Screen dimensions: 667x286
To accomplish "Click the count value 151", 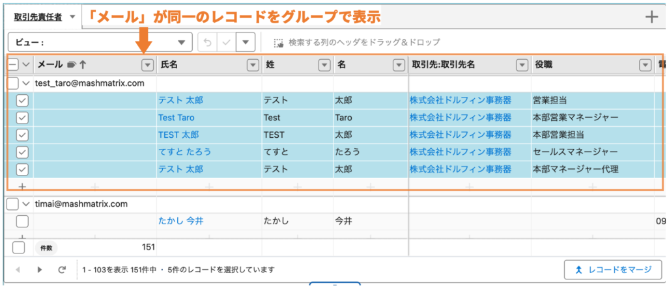I will 148,248.
